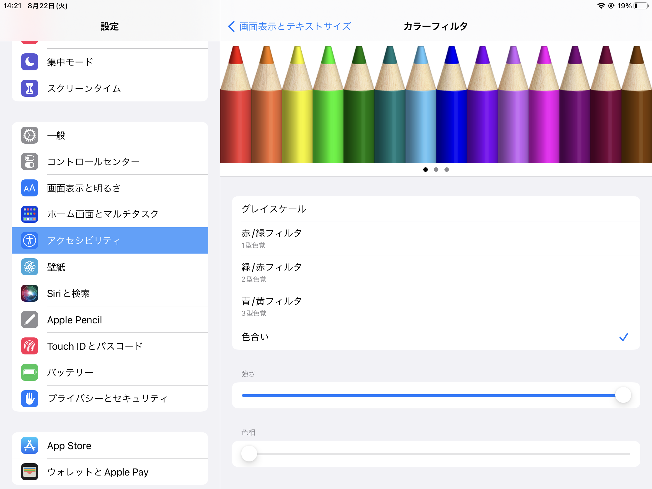
Task: Open App Store settings row
Action: (110, 446)
